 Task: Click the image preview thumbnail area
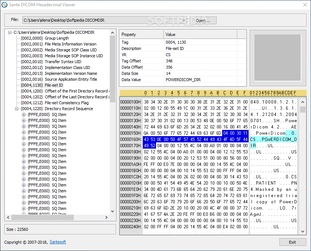pos(278,58)
